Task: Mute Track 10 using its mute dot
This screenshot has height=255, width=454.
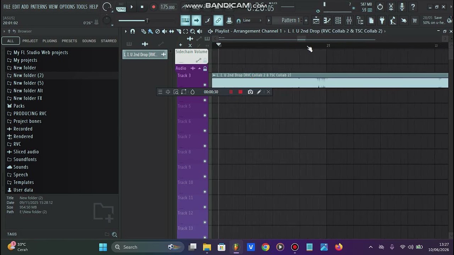Action: click(x=205, y=192)
